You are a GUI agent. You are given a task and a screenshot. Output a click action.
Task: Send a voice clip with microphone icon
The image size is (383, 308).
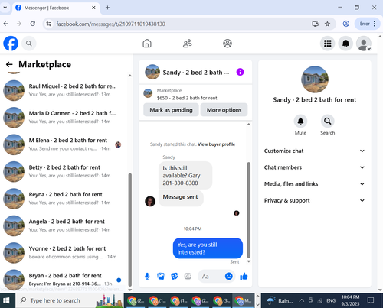147,277
